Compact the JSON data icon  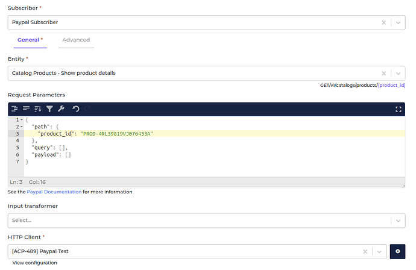(x=26, y=108)
